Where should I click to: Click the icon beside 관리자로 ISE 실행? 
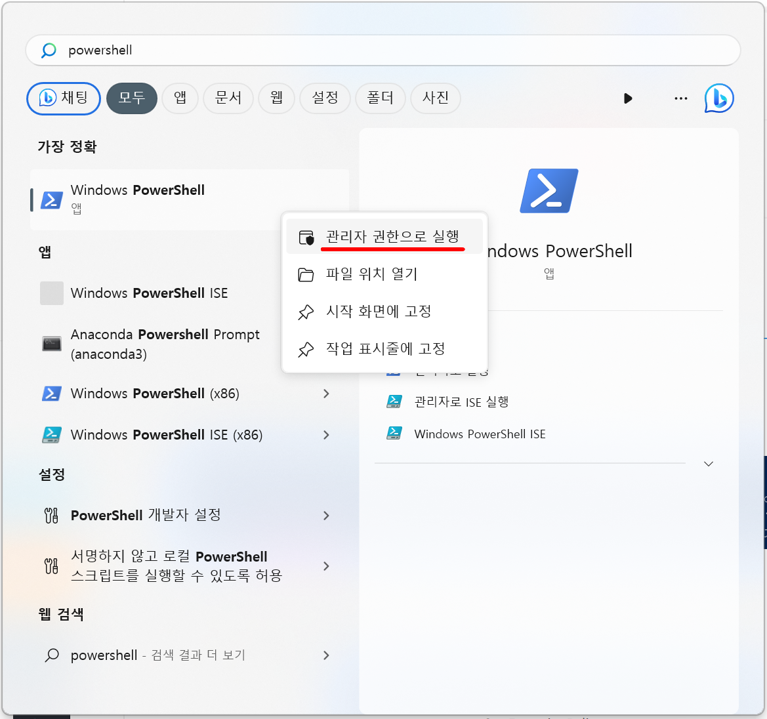394,401
